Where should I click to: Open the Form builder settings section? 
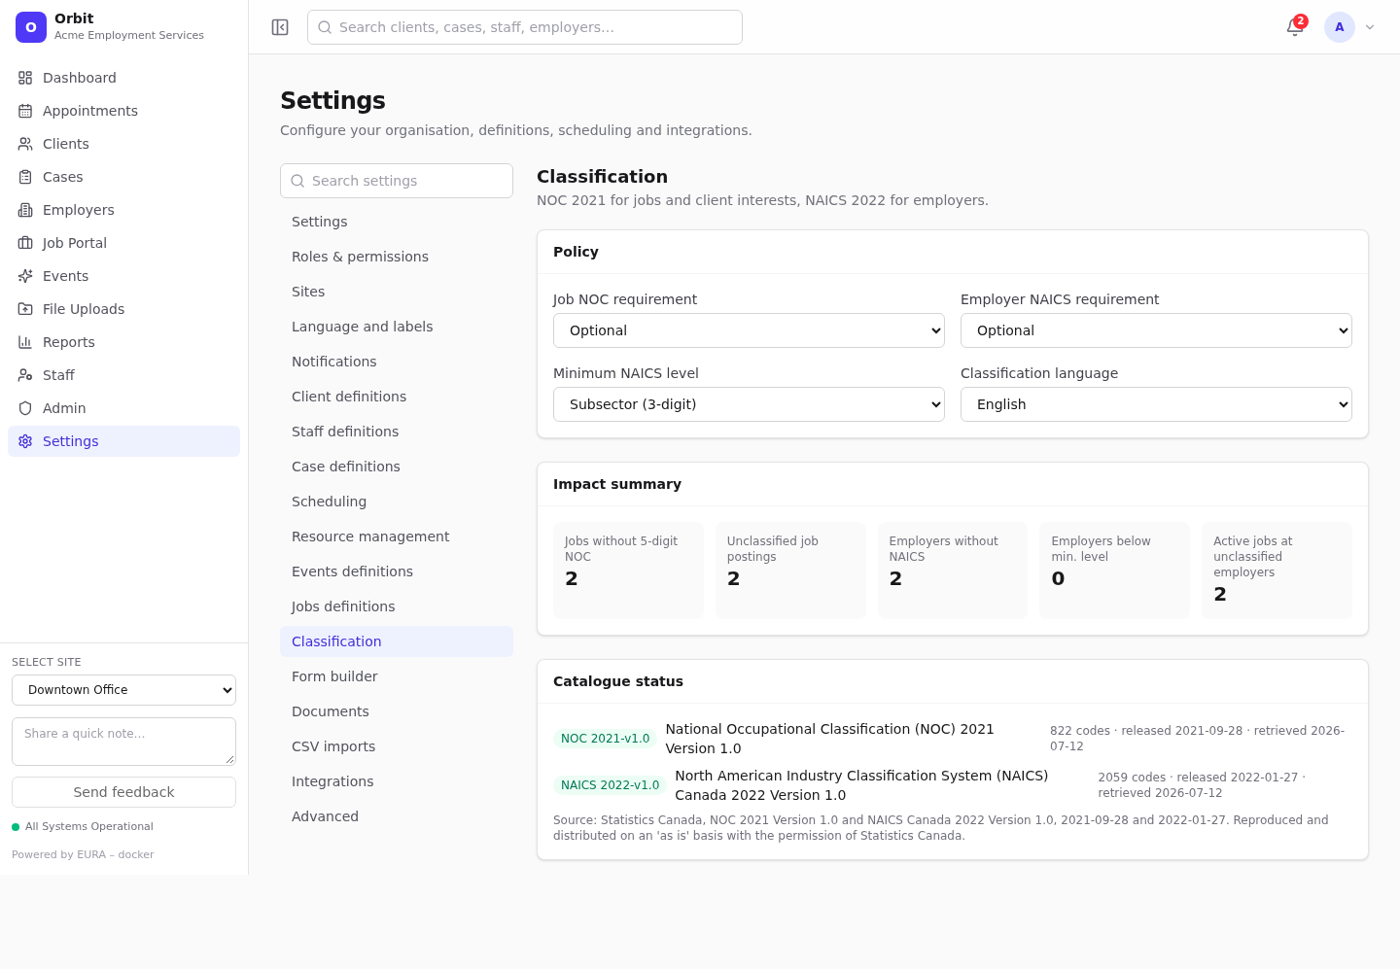(397, 676)
